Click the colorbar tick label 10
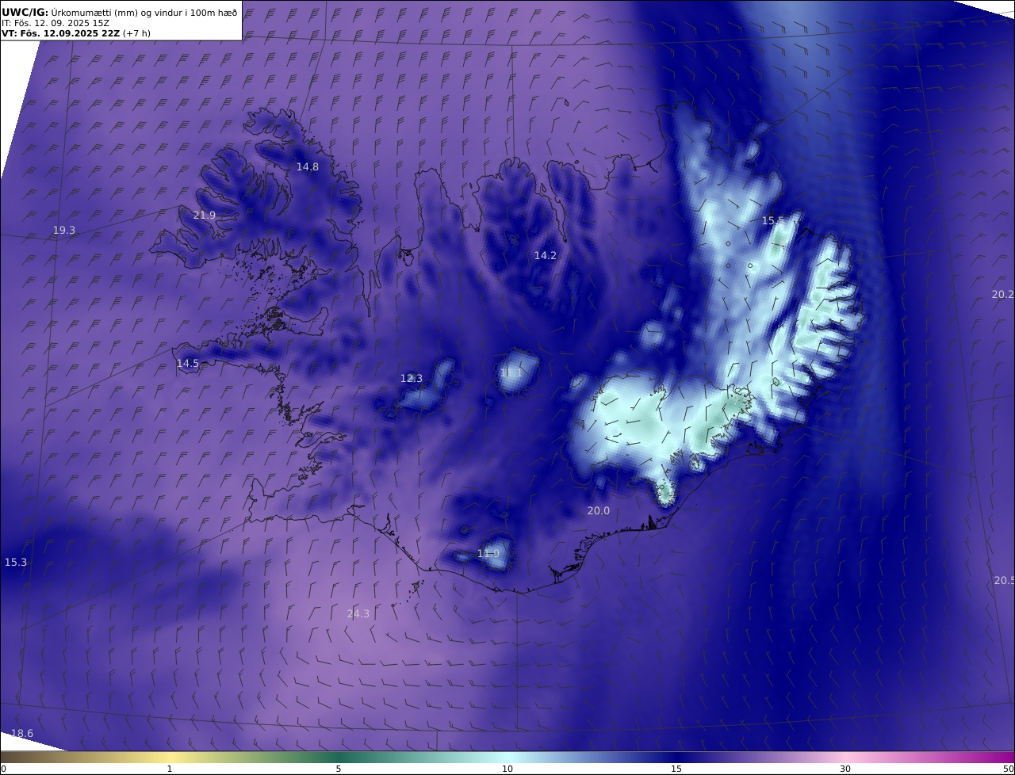Screen dimensions: 1015x775 click(507, 769)
